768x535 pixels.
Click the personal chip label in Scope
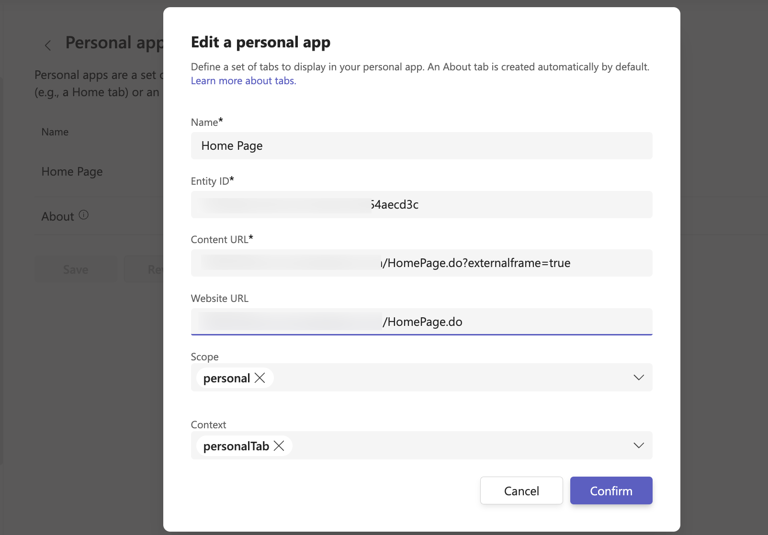tap(226, 379)
